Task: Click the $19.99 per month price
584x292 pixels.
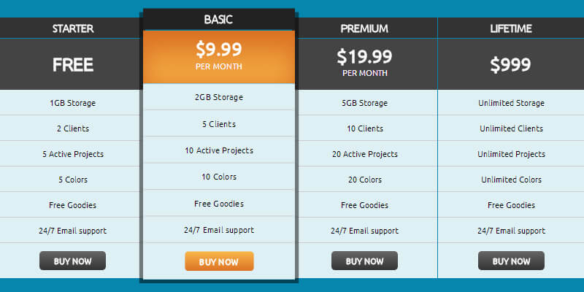Action: (364, 63)
